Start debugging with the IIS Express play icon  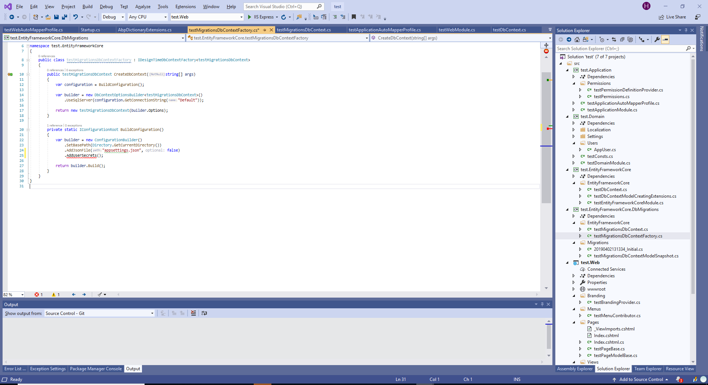(x=250, y=17)
